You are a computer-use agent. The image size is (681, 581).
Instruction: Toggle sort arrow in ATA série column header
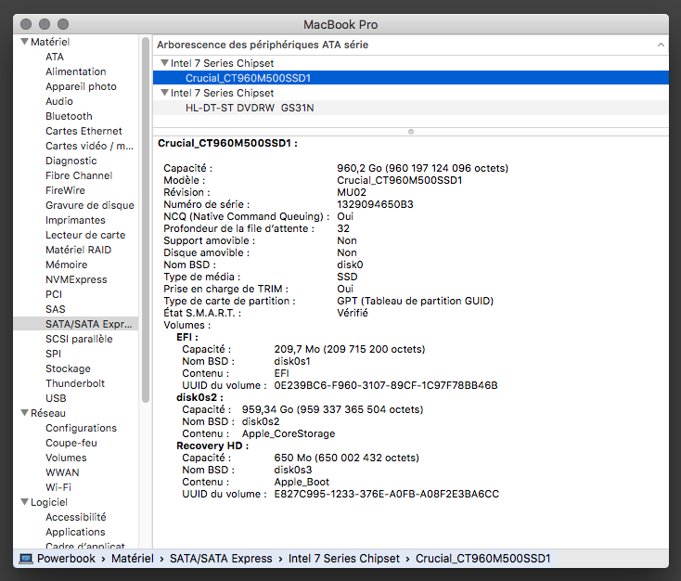(661, 45)
